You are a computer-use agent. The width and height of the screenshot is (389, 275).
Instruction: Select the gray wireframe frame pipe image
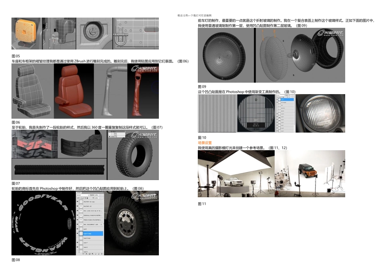click(x=111, y=91)
